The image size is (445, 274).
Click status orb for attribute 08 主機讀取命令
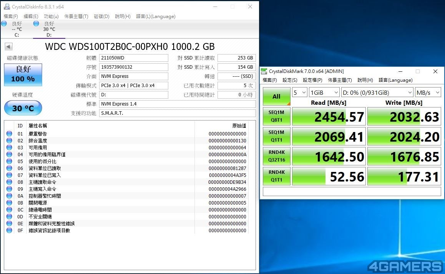click(9, 182)
